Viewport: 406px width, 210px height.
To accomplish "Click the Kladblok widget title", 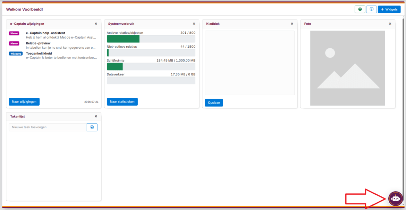I will (213, 24).
